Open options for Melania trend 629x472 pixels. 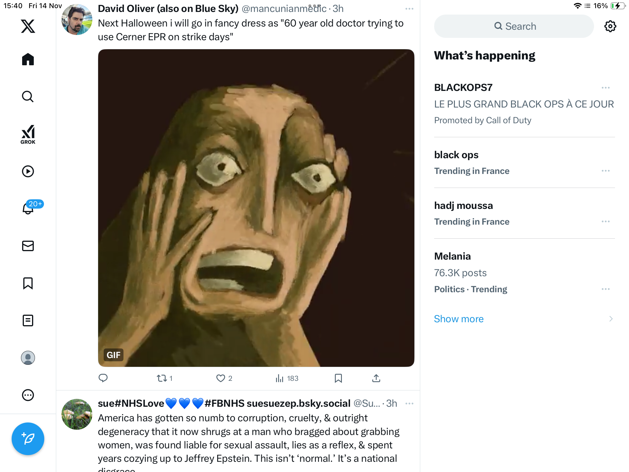click(x=605, y=289)
